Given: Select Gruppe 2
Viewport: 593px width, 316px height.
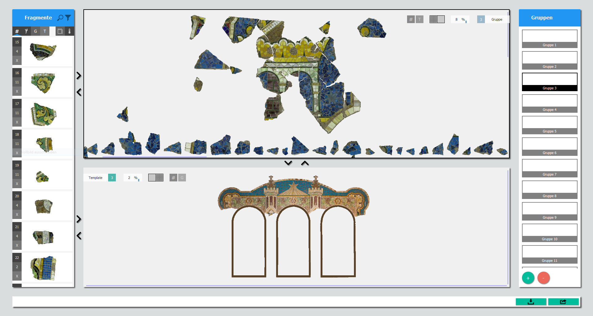Looking at the screenshot, I should coord(549,60).
